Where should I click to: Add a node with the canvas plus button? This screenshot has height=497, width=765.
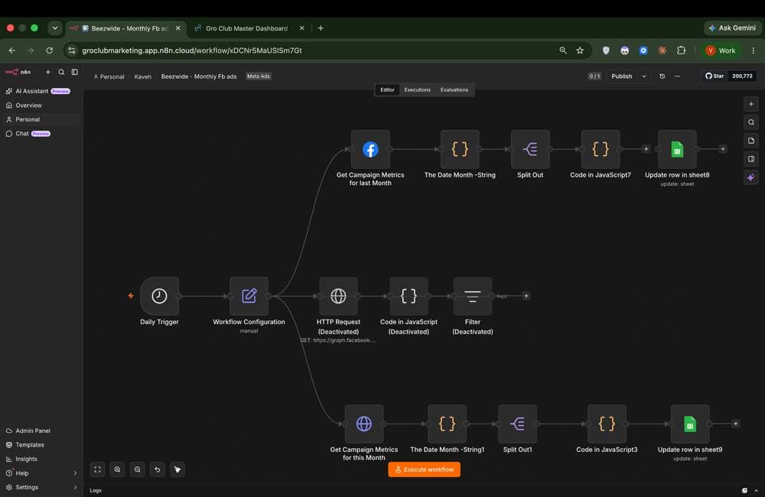point(751,104)
